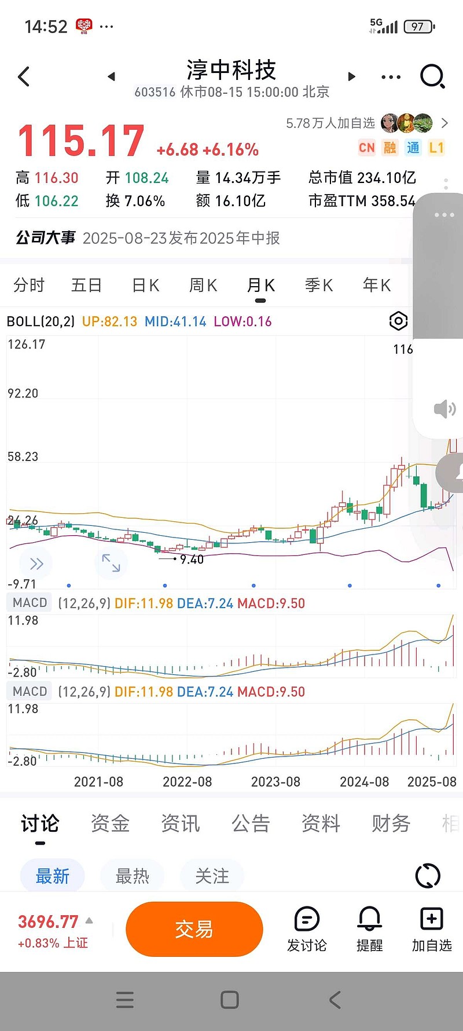Expand watchers list chevron beside avatars
This screenshot has width=463, height=1031.
tap(444, 123)
